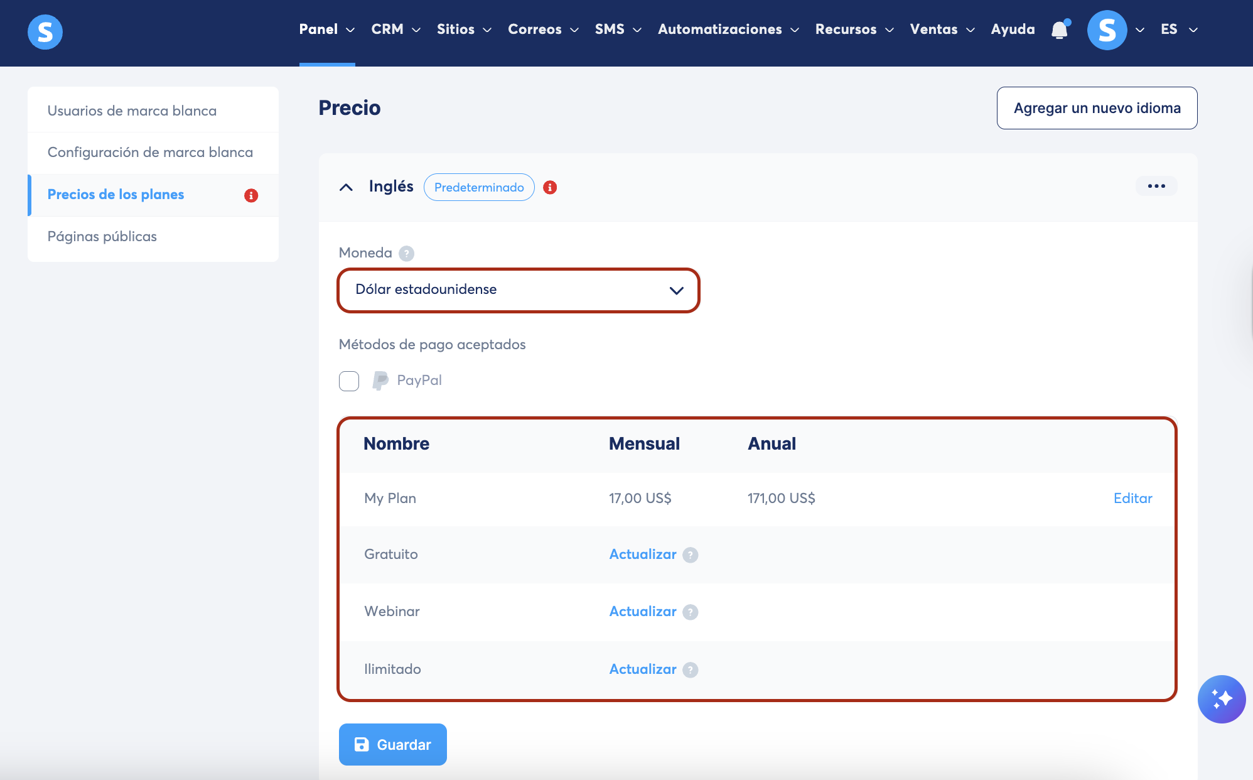Viewport: 1253px width, 780px height.
Task: Click the Guardar button
Action: [x=393, y=744]
